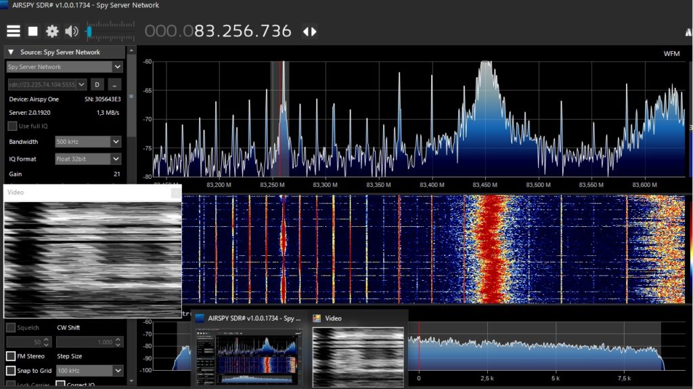Click the AIRSPY SDR# app icon in title bar
This screenshot has width=693, height=389.
click(x=4, y=5)
